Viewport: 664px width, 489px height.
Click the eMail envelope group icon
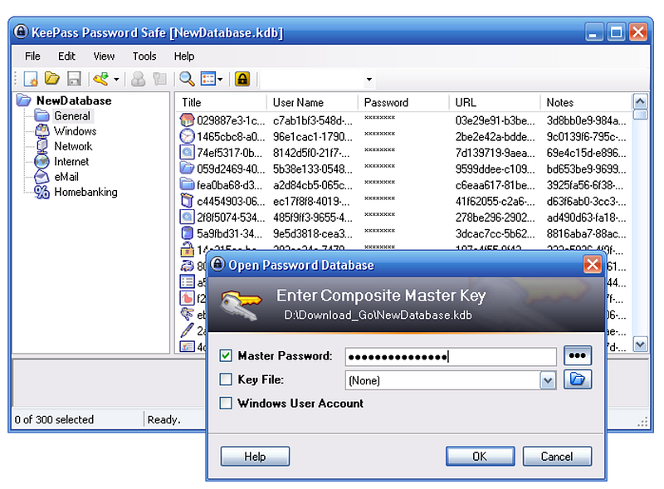click(x=41, y=177)
